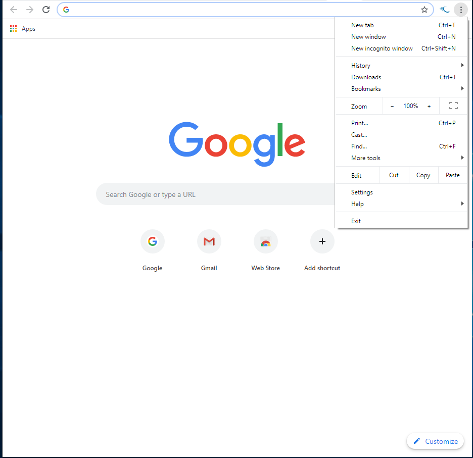473x458 pixels.
Task: Click the Add shortcut label text
Action: point(322,268)
